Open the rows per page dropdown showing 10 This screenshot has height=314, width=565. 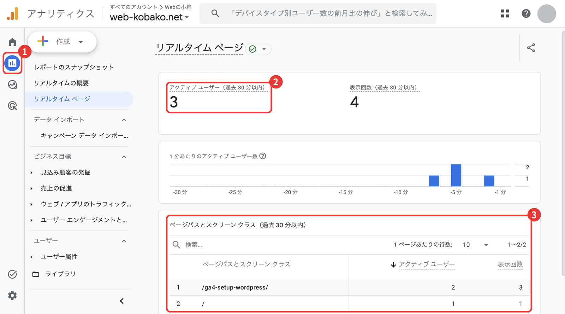point(476,245)
